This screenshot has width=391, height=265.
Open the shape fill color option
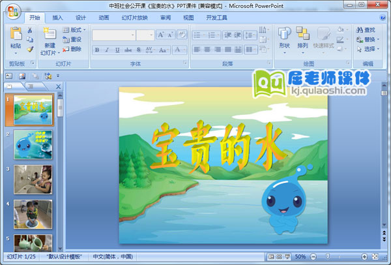pyautogui.click(x=342, y=30)
